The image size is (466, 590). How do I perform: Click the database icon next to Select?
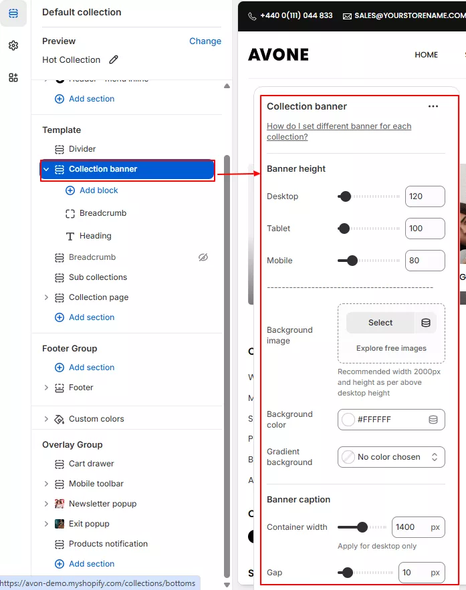click(426, 323)
